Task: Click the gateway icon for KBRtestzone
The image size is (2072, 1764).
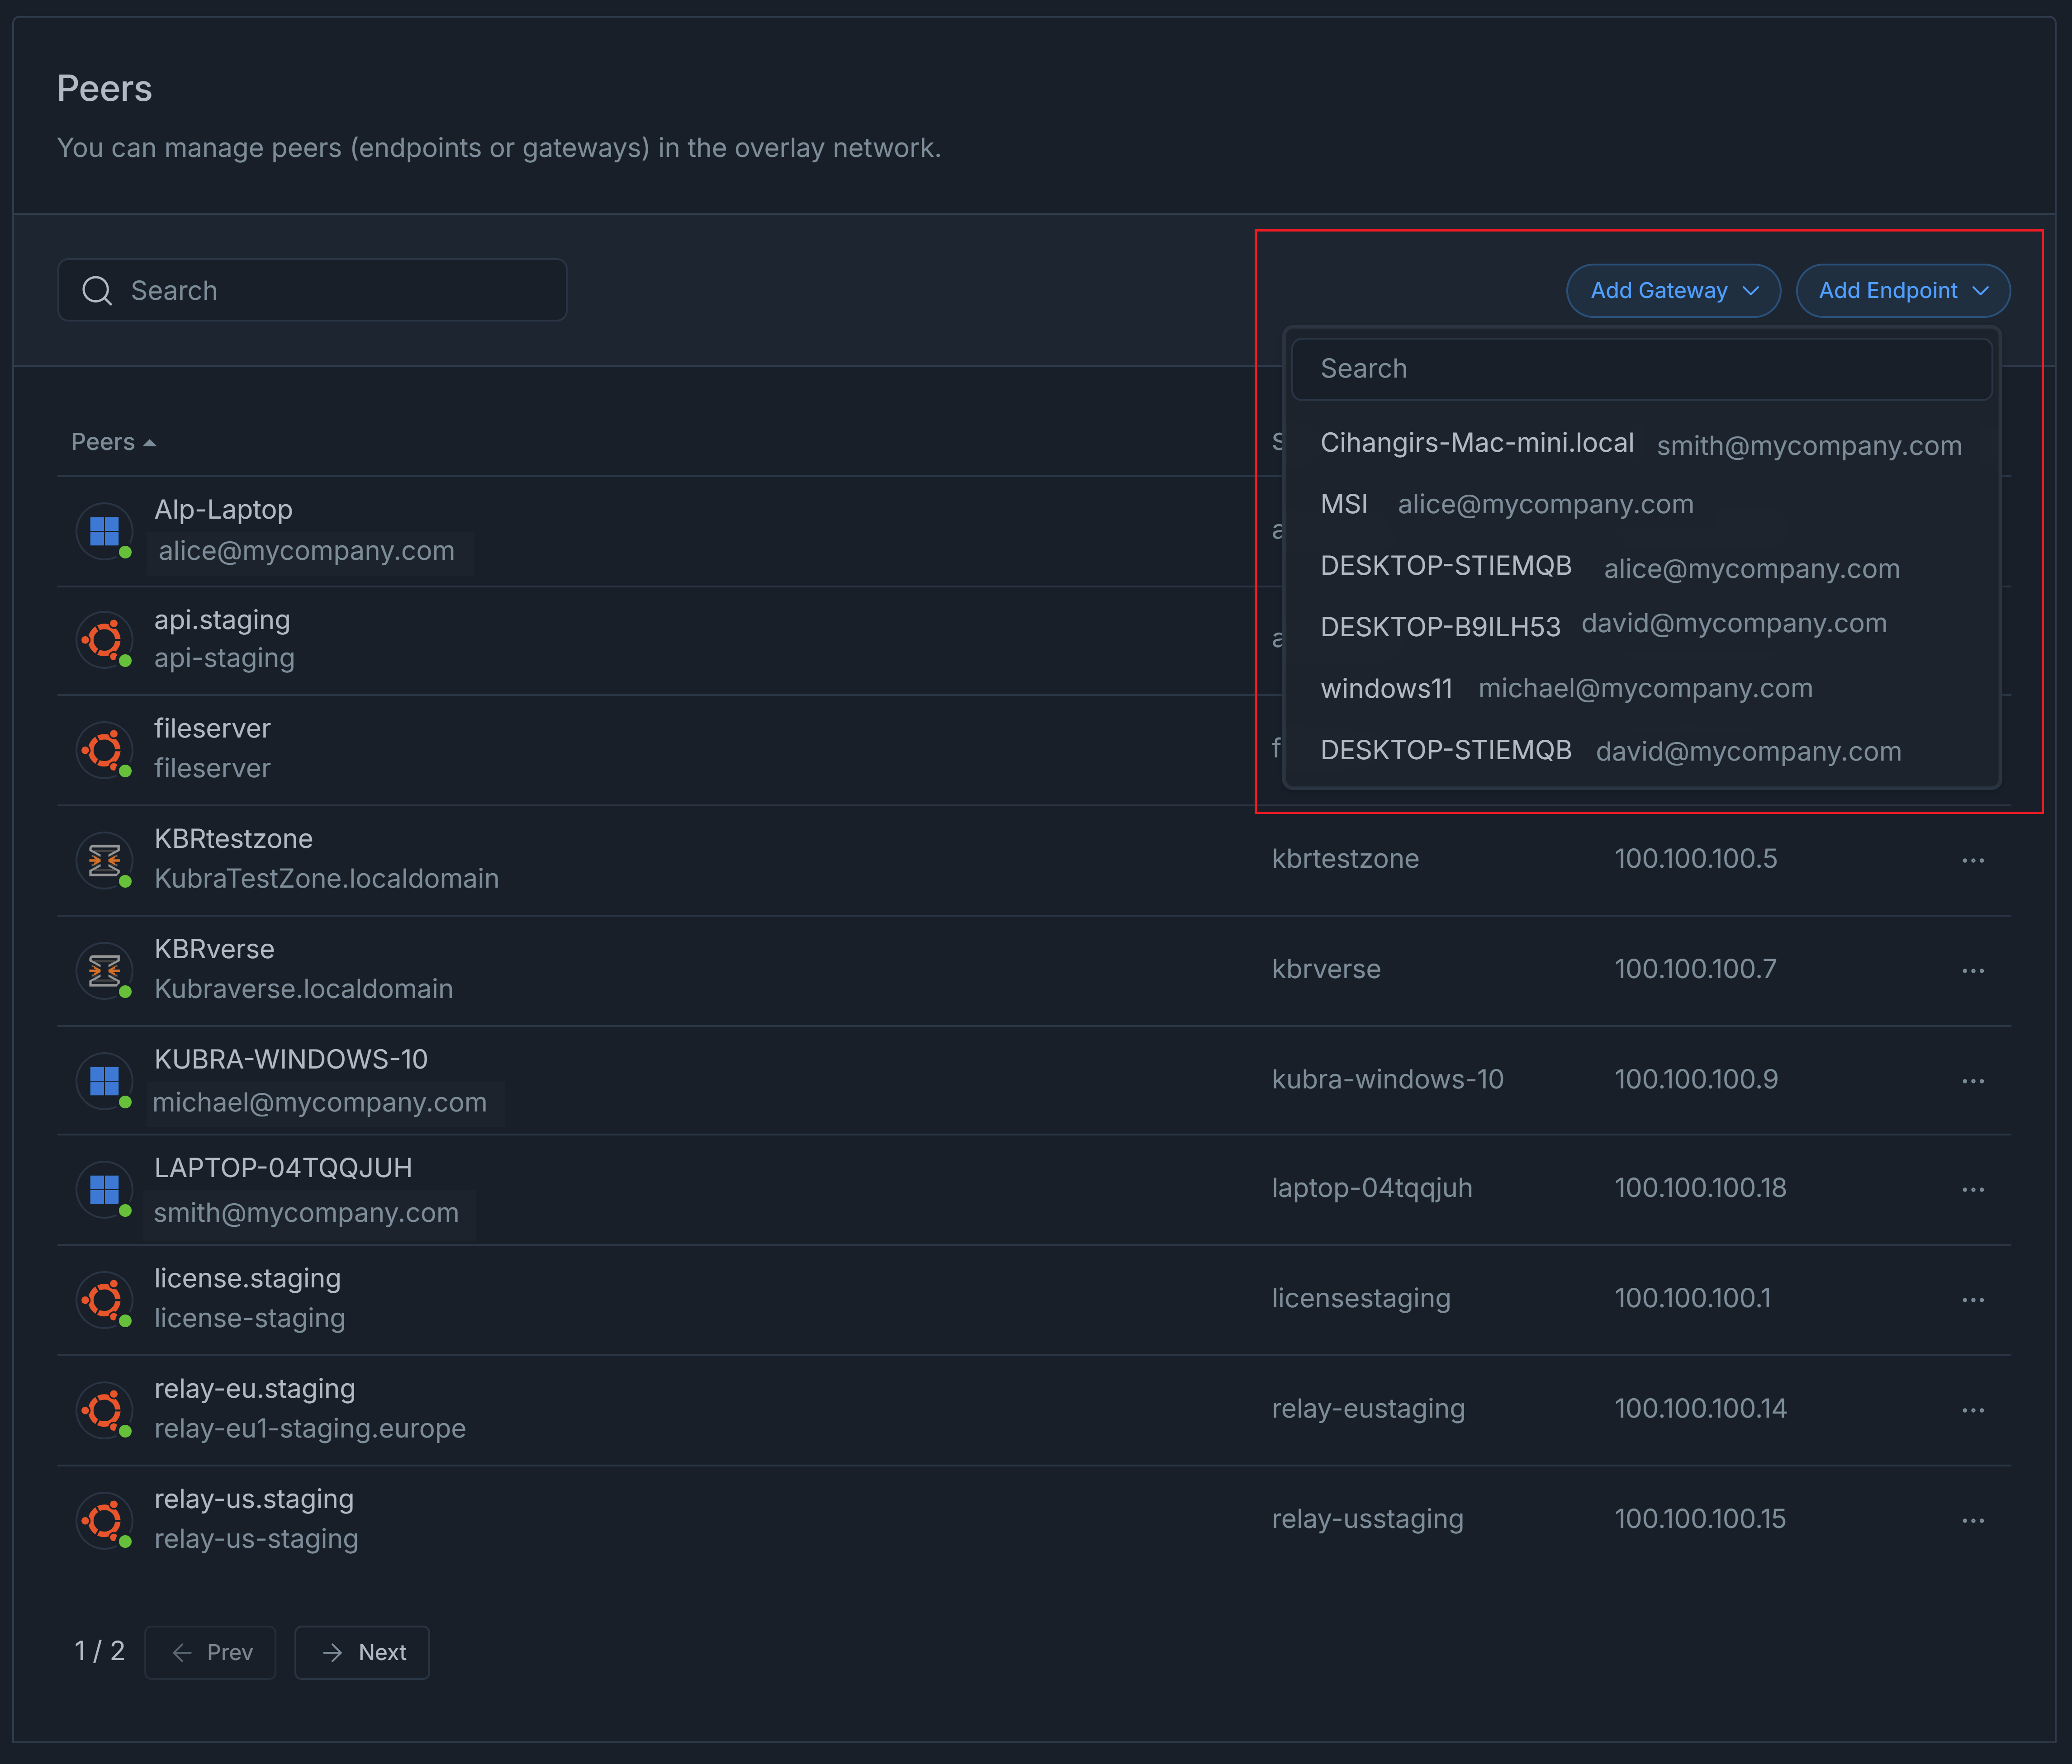Action: [104, 860]
